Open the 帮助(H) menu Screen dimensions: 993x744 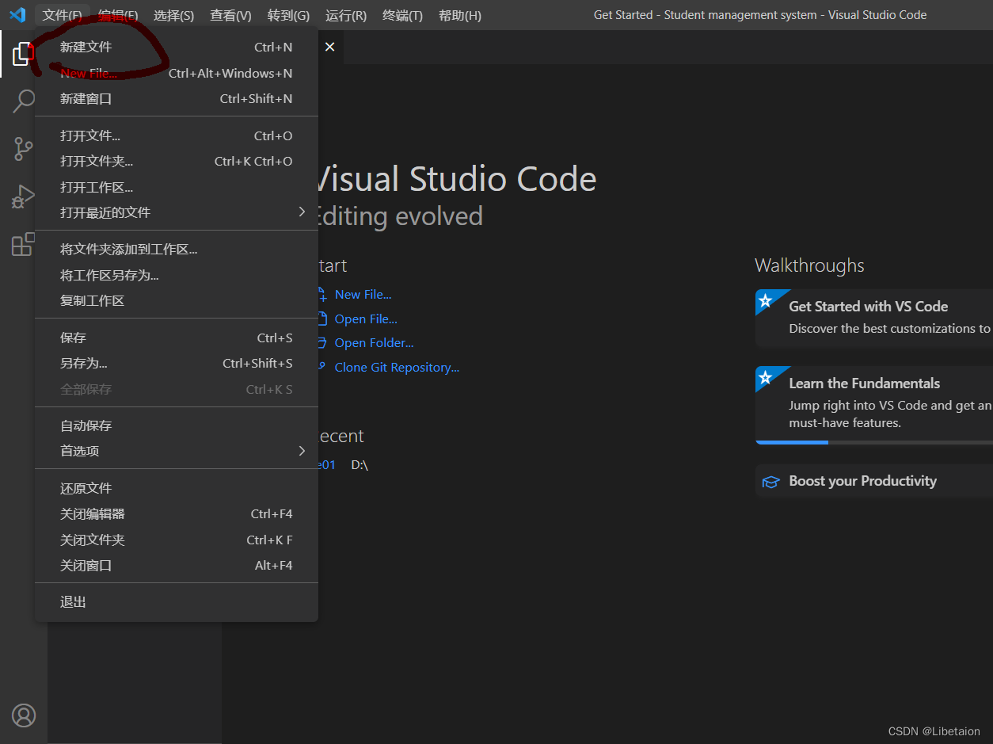pos(459,15)
